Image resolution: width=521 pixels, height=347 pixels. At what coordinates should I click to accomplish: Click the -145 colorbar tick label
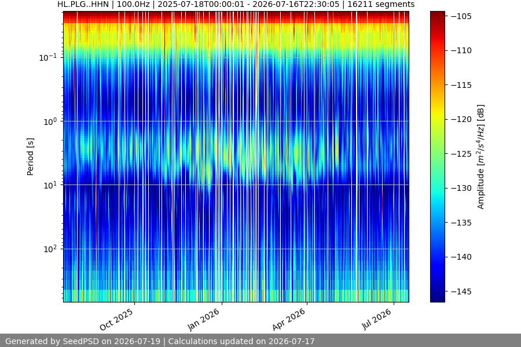461,291
